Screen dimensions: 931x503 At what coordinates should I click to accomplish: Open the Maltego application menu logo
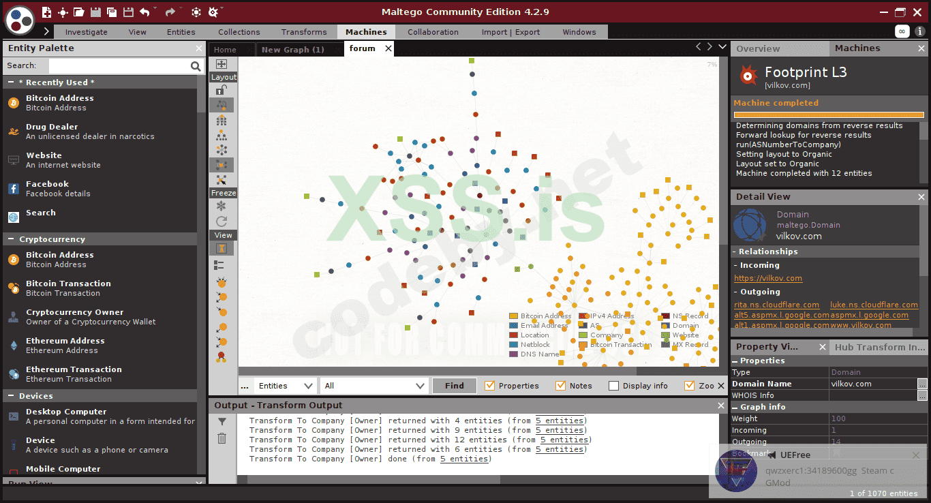click(20, 19)
